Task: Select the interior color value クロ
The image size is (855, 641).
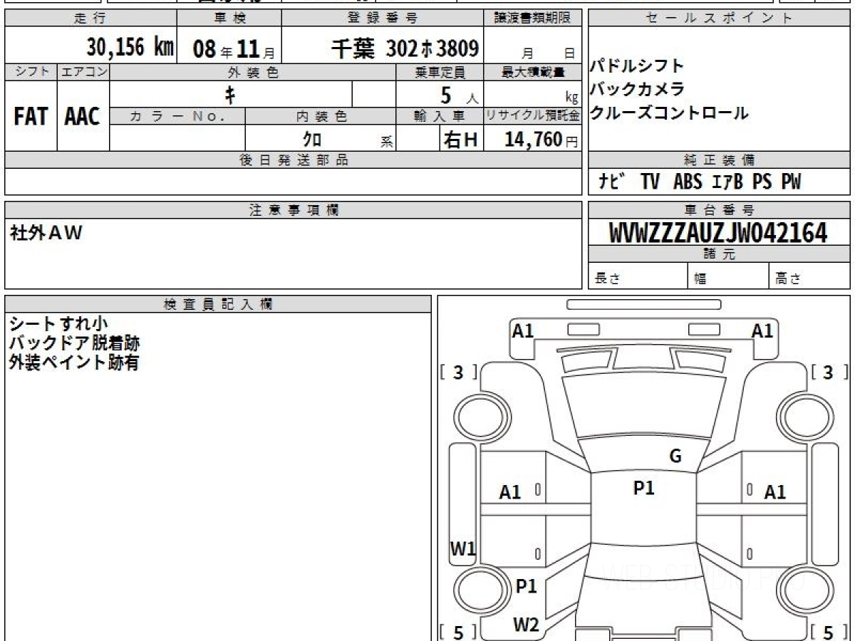Action: pos(312,140)
